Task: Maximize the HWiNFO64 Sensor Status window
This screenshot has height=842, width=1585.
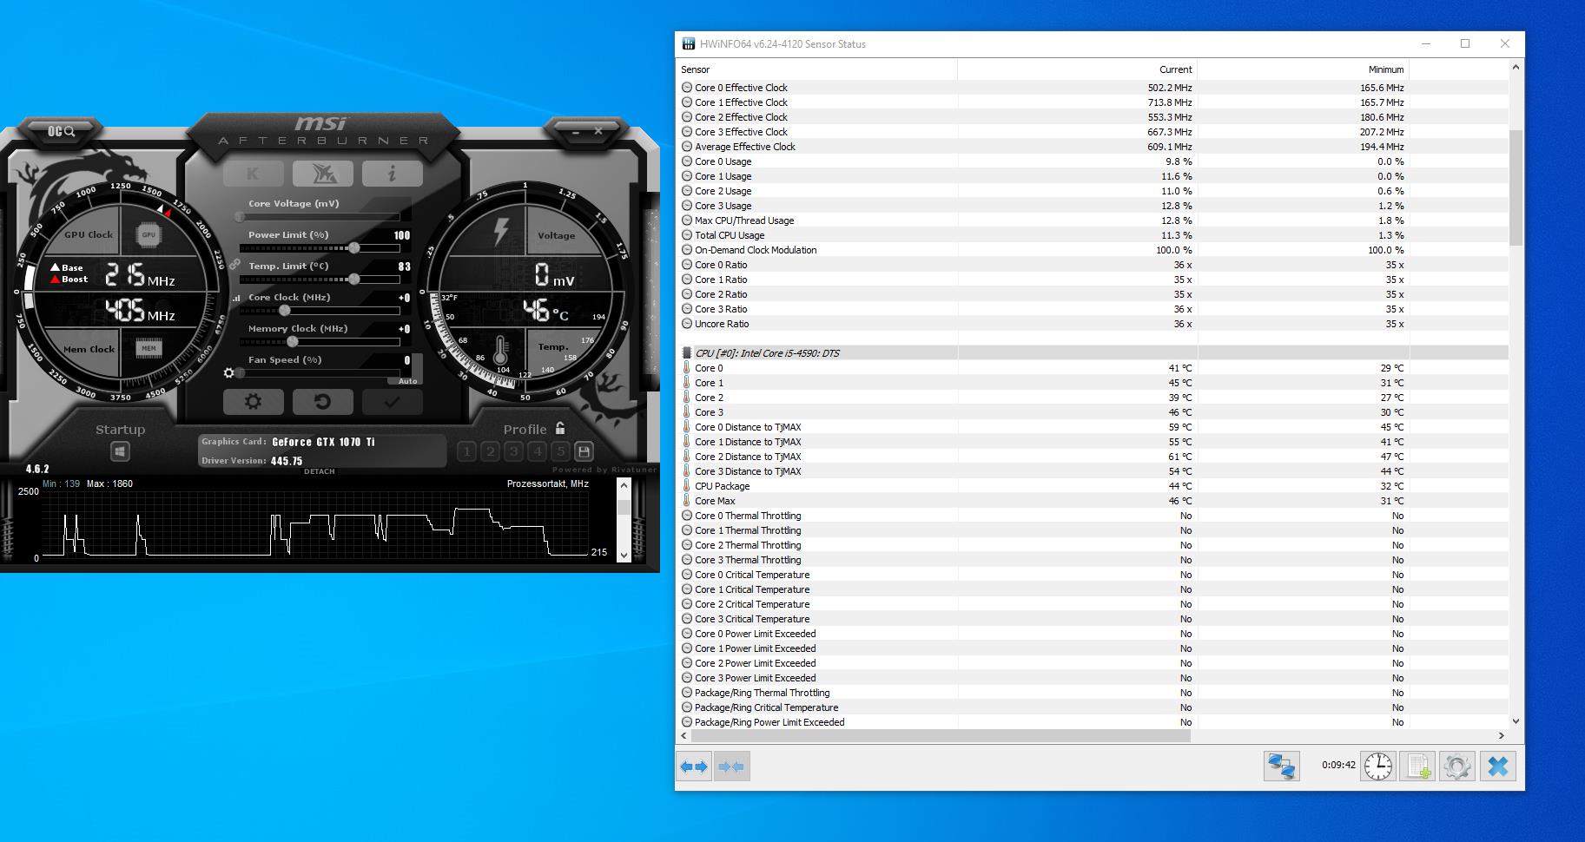Action: (x=1465, y=43)
